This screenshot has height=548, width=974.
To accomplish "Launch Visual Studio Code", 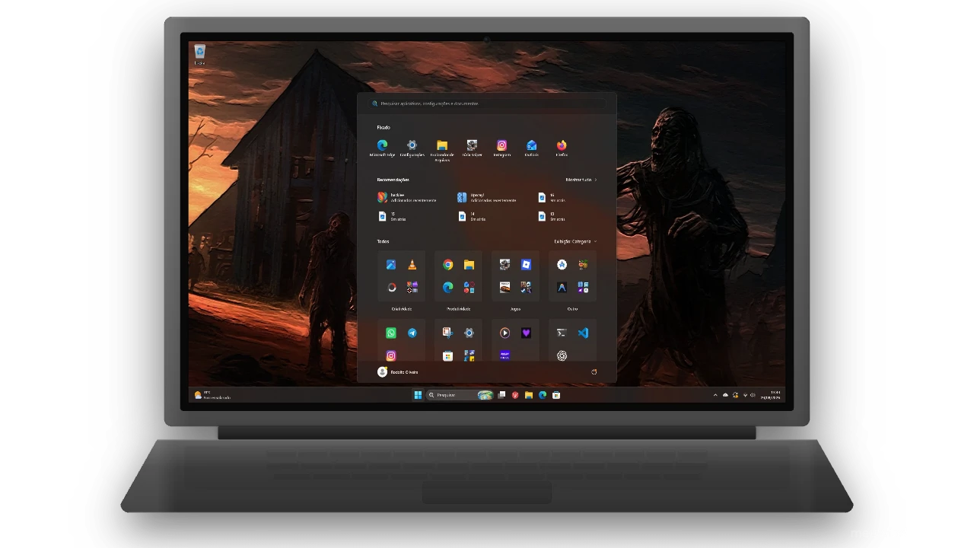I will pos(583,333).
